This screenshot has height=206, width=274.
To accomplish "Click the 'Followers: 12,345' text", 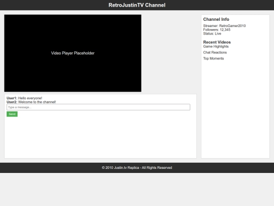I will tap(217, 30).
